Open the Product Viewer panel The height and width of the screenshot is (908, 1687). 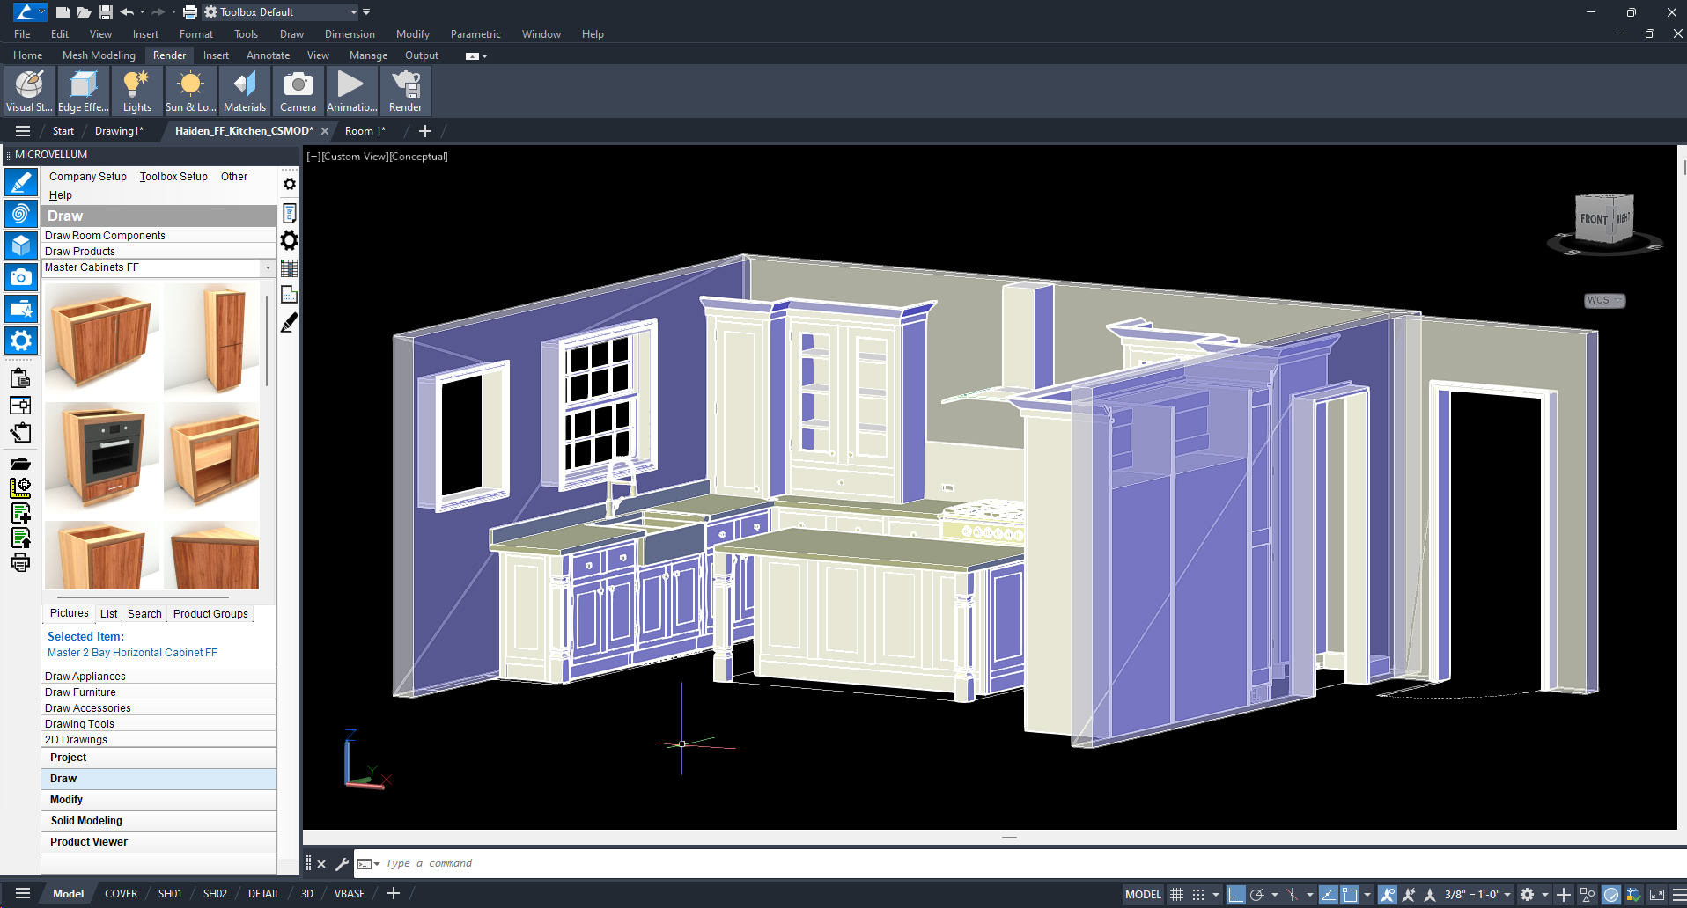coord(158,842)
